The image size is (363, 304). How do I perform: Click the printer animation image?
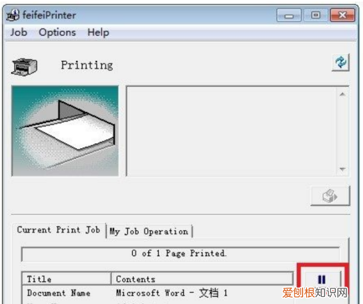coord(65,131)
